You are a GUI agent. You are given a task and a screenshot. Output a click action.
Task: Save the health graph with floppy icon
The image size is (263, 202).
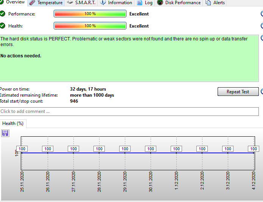5,133
